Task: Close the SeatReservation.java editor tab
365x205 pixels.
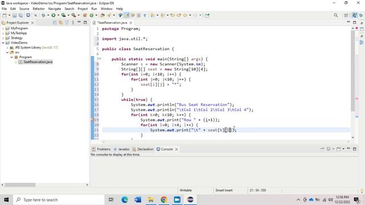Action: pos(131,23)
